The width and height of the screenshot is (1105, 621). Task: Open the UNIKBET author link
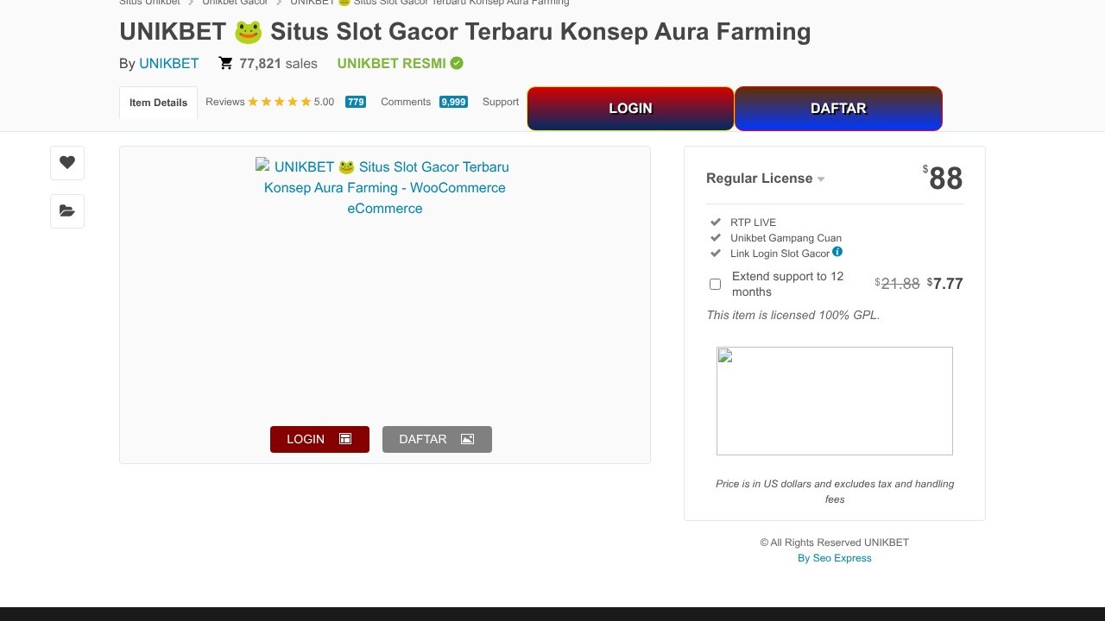(x=169, y=63)
